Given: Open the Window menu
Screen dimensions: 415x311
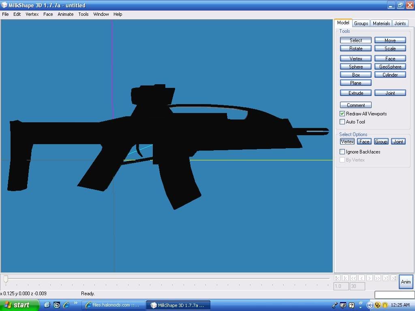Looking at the screenshot, I should 101,14.
